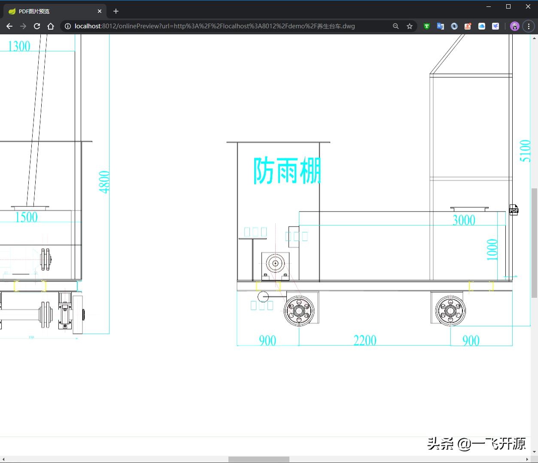
Task: Close the PDF图片预览 tab
Action: (100, 11)
